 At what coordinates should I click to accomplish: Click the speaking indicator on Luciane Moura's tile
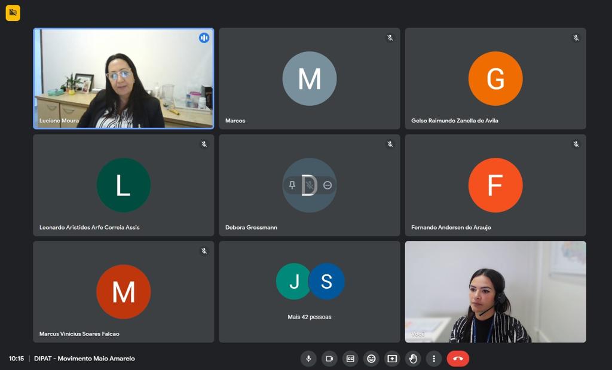pyautogui.click(x=204, y=38)
